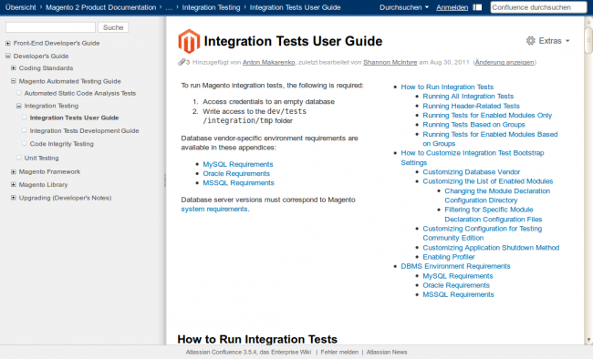Expand Upgrading (Developer's Notes) node

click(14, 198)
